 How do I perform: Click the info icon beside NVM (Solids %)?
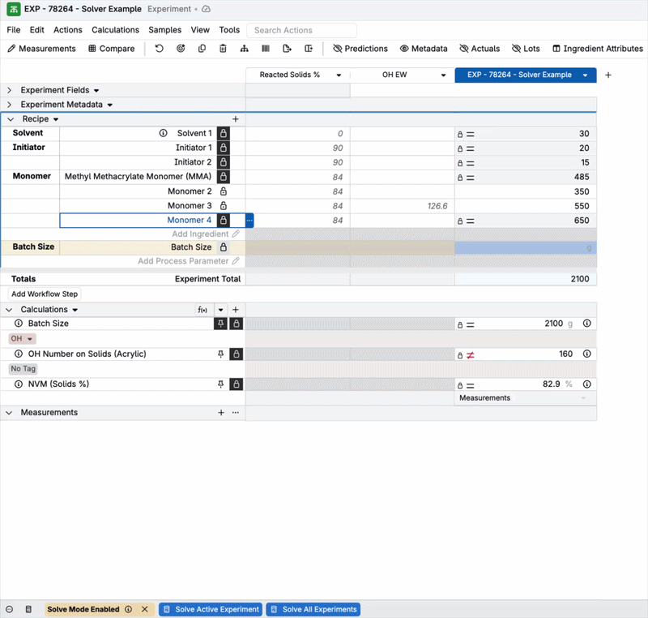[x=19, y=384]
